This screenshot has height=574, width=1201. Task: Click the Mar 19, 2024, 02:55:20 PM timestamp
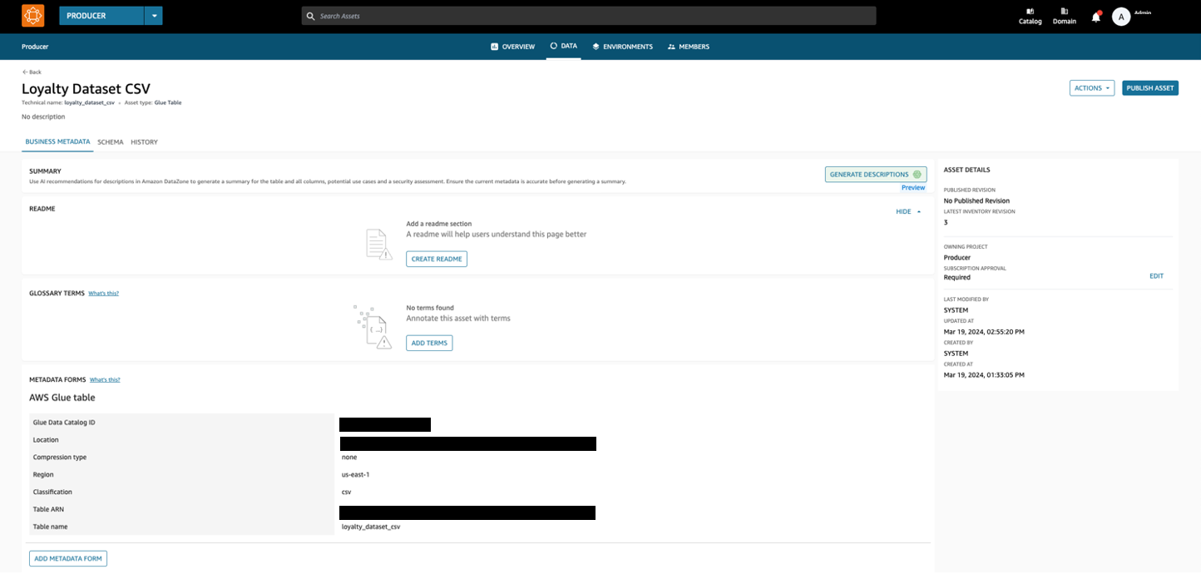pyautogui.click(x=984, y=332)
